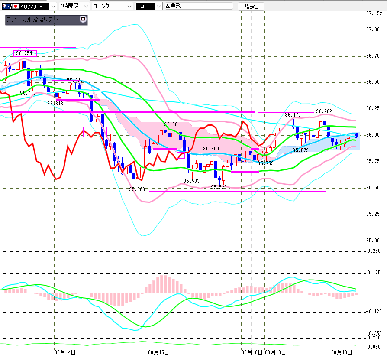Click the 96.00 price axis label

pyautogui.click(x=373, y=135)
